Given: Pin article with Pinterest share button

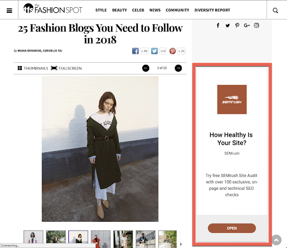Looking at the screenshot, I should [173, 51].
